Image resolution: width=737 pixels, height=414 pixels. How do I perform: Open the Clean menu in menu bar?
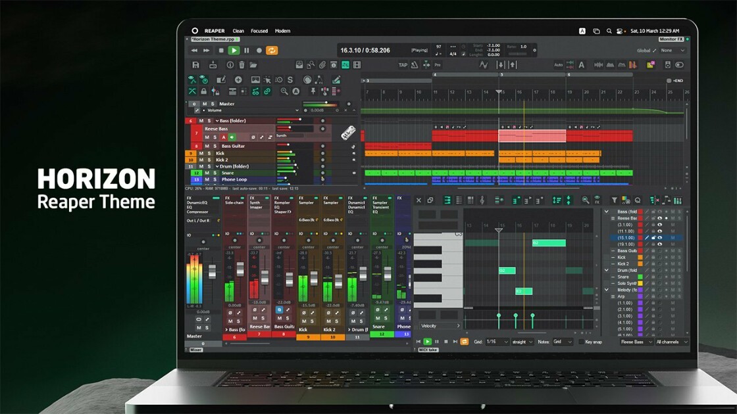pyautogui.click(x=238, y=31)
